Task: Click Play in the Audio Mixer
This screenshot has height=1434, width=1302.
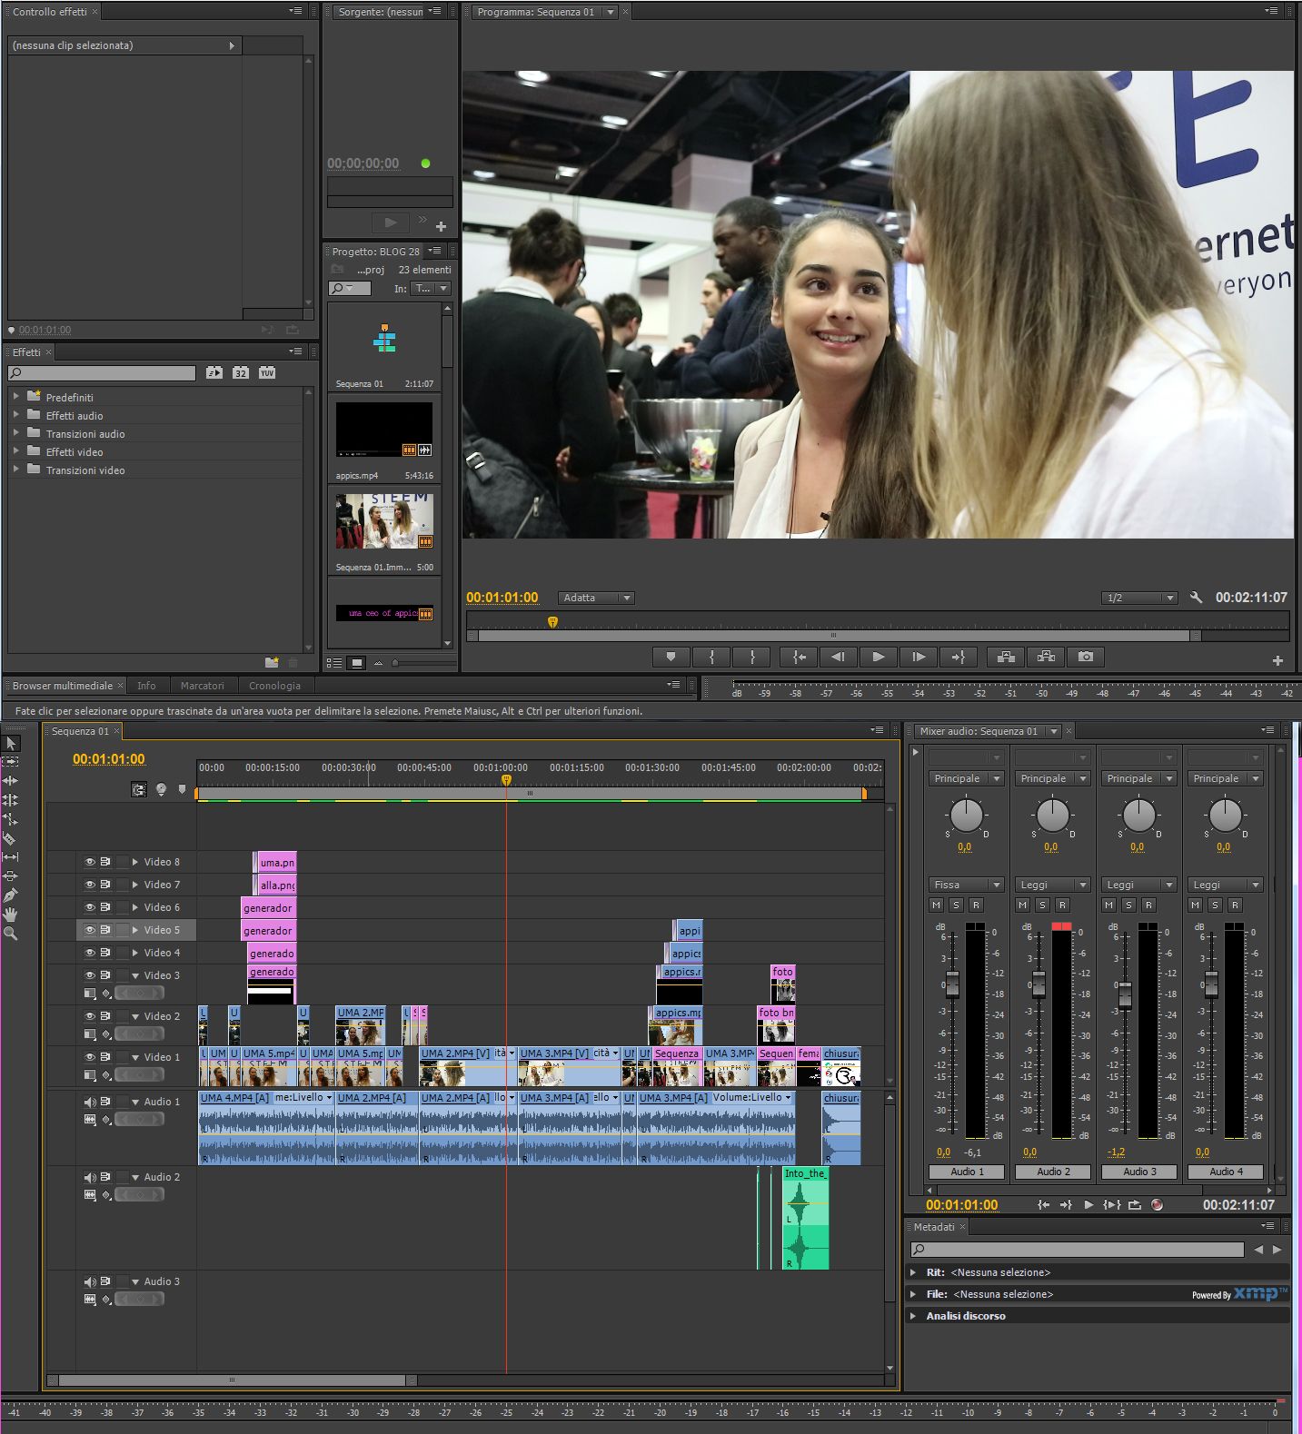Action: (x=1088, y=1205)
